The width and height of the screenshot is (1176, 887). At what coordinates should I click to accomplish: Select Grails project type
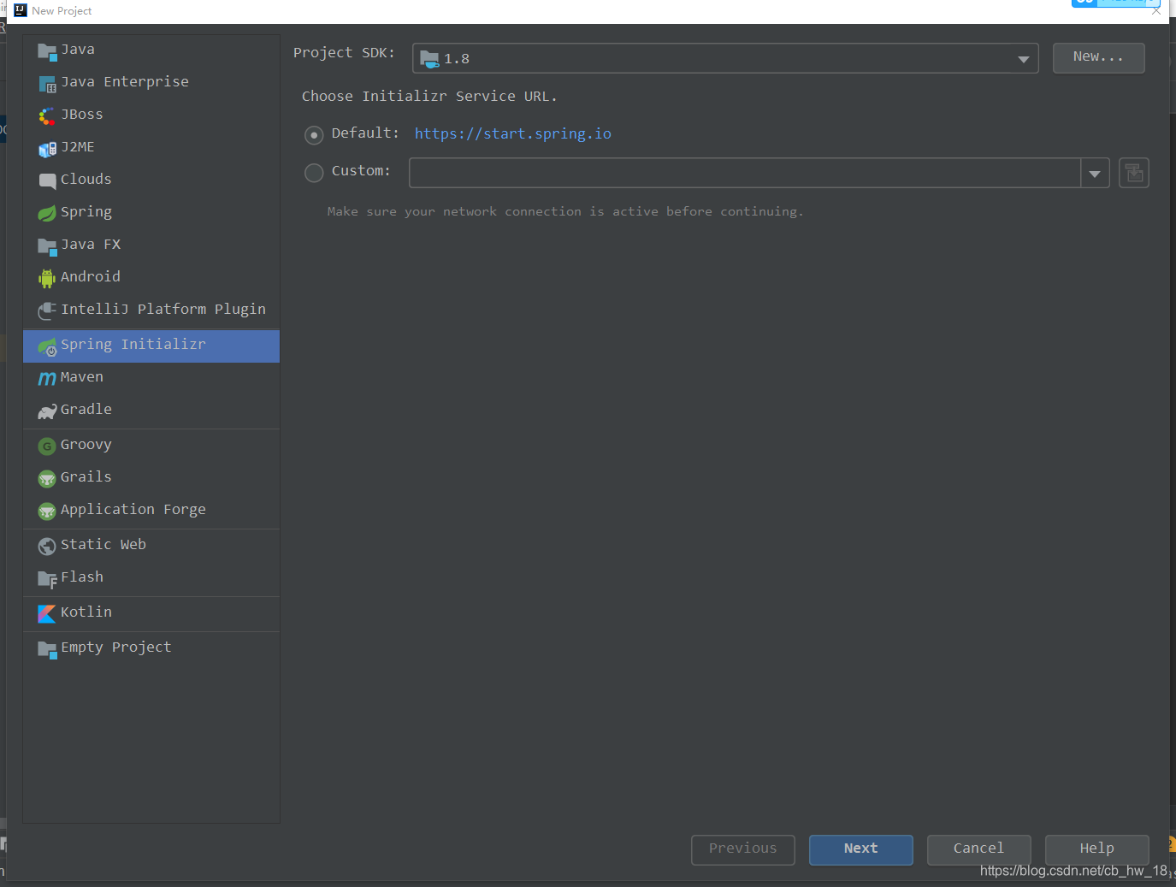[x=151, y=477]
